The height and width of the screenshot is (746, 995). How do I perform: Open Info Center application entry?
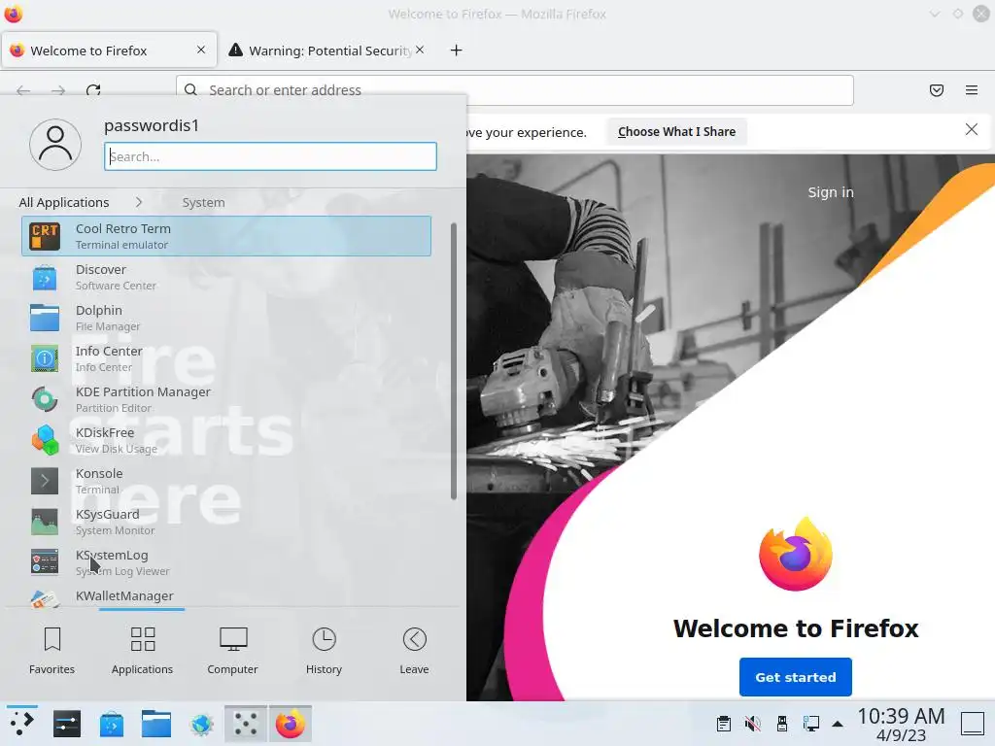point(225,358)
